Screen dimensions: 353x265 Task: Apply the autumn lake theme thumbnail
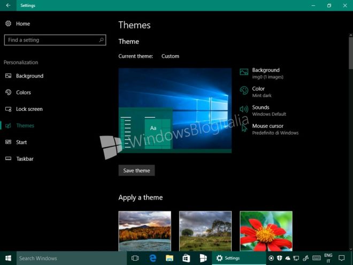click(x=145, y=231)
